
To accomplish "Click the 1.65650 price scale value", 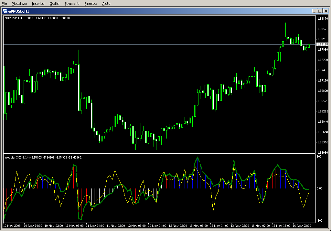I will (323, 132).
